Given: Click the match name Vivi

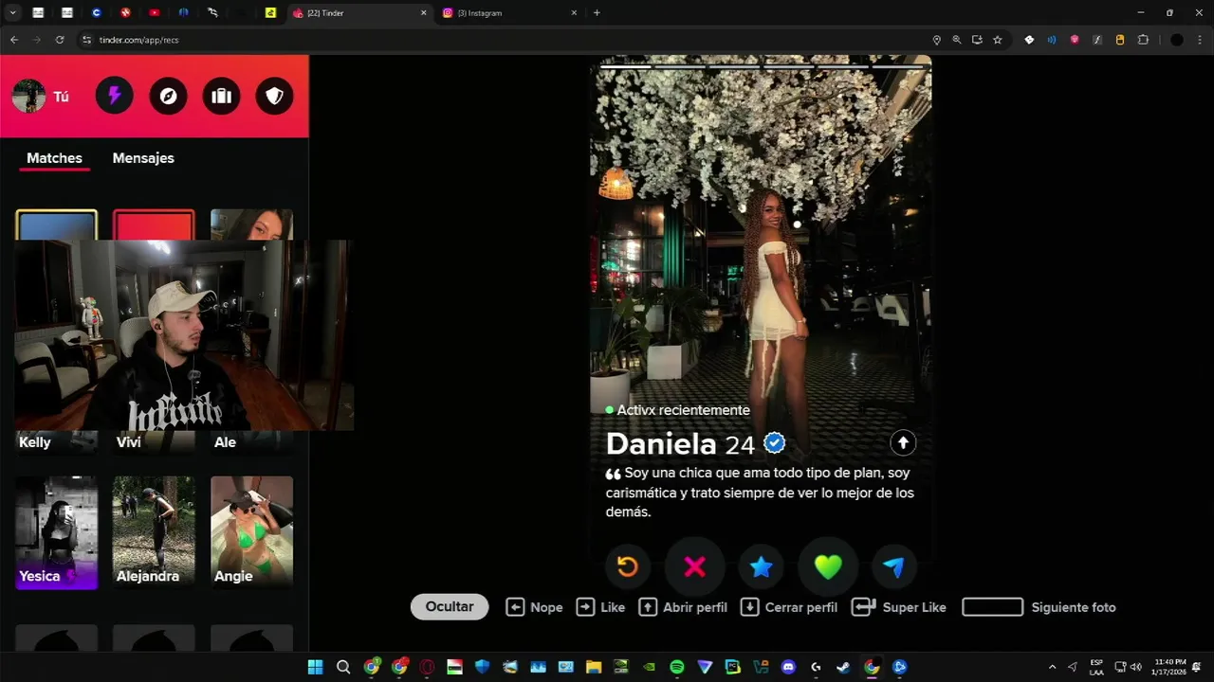Looking at the screenshot, I should pyautogui.click(x=129, y=442).
